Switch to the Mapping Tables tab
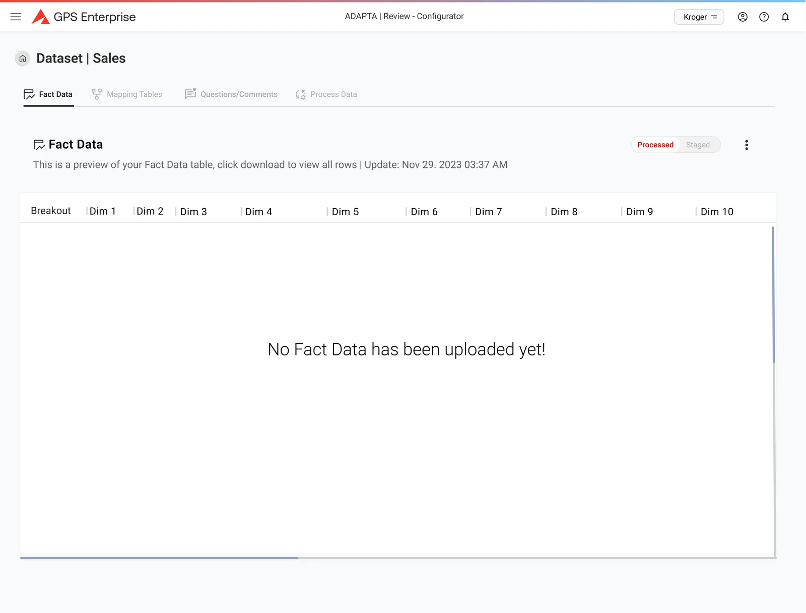Image resolution: width=806 pixels, height=613 pixels. pos(126,94)
